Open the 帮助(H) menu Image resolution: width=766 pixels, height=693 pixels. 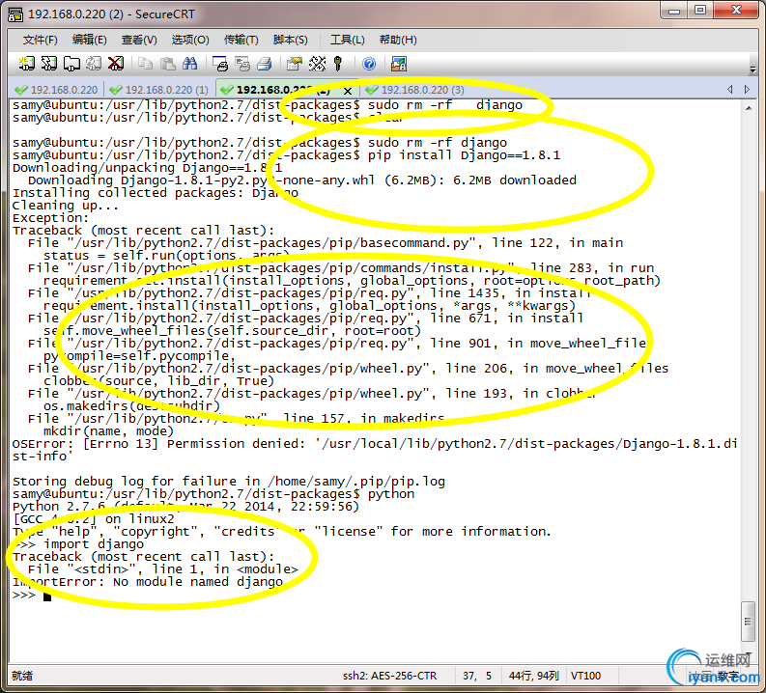pyautogui.click(x=398, y=40)
